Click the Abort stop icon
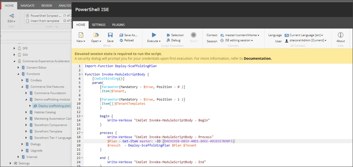The width and height of the screenshot is (353, 167). coord(194,35)
